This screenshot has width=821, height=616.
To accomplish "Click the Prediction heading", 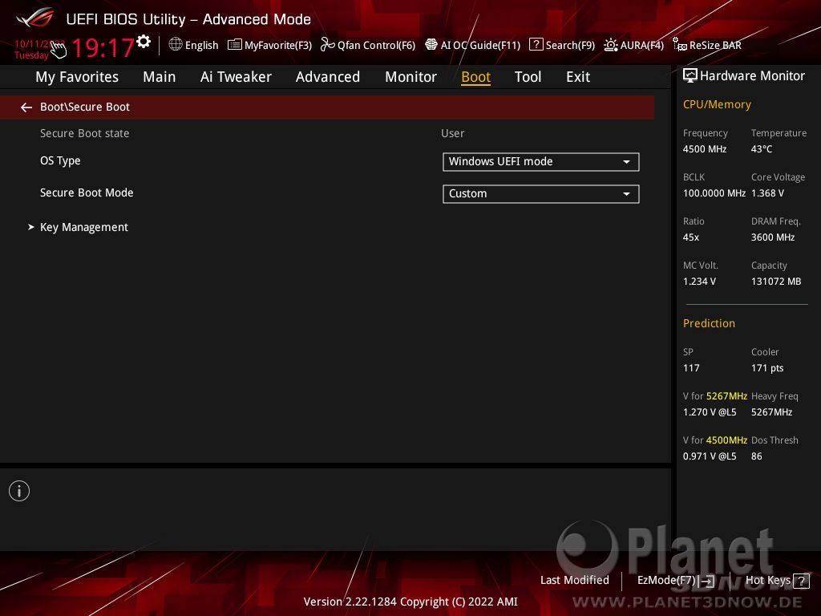I will (x=709, y=324).
